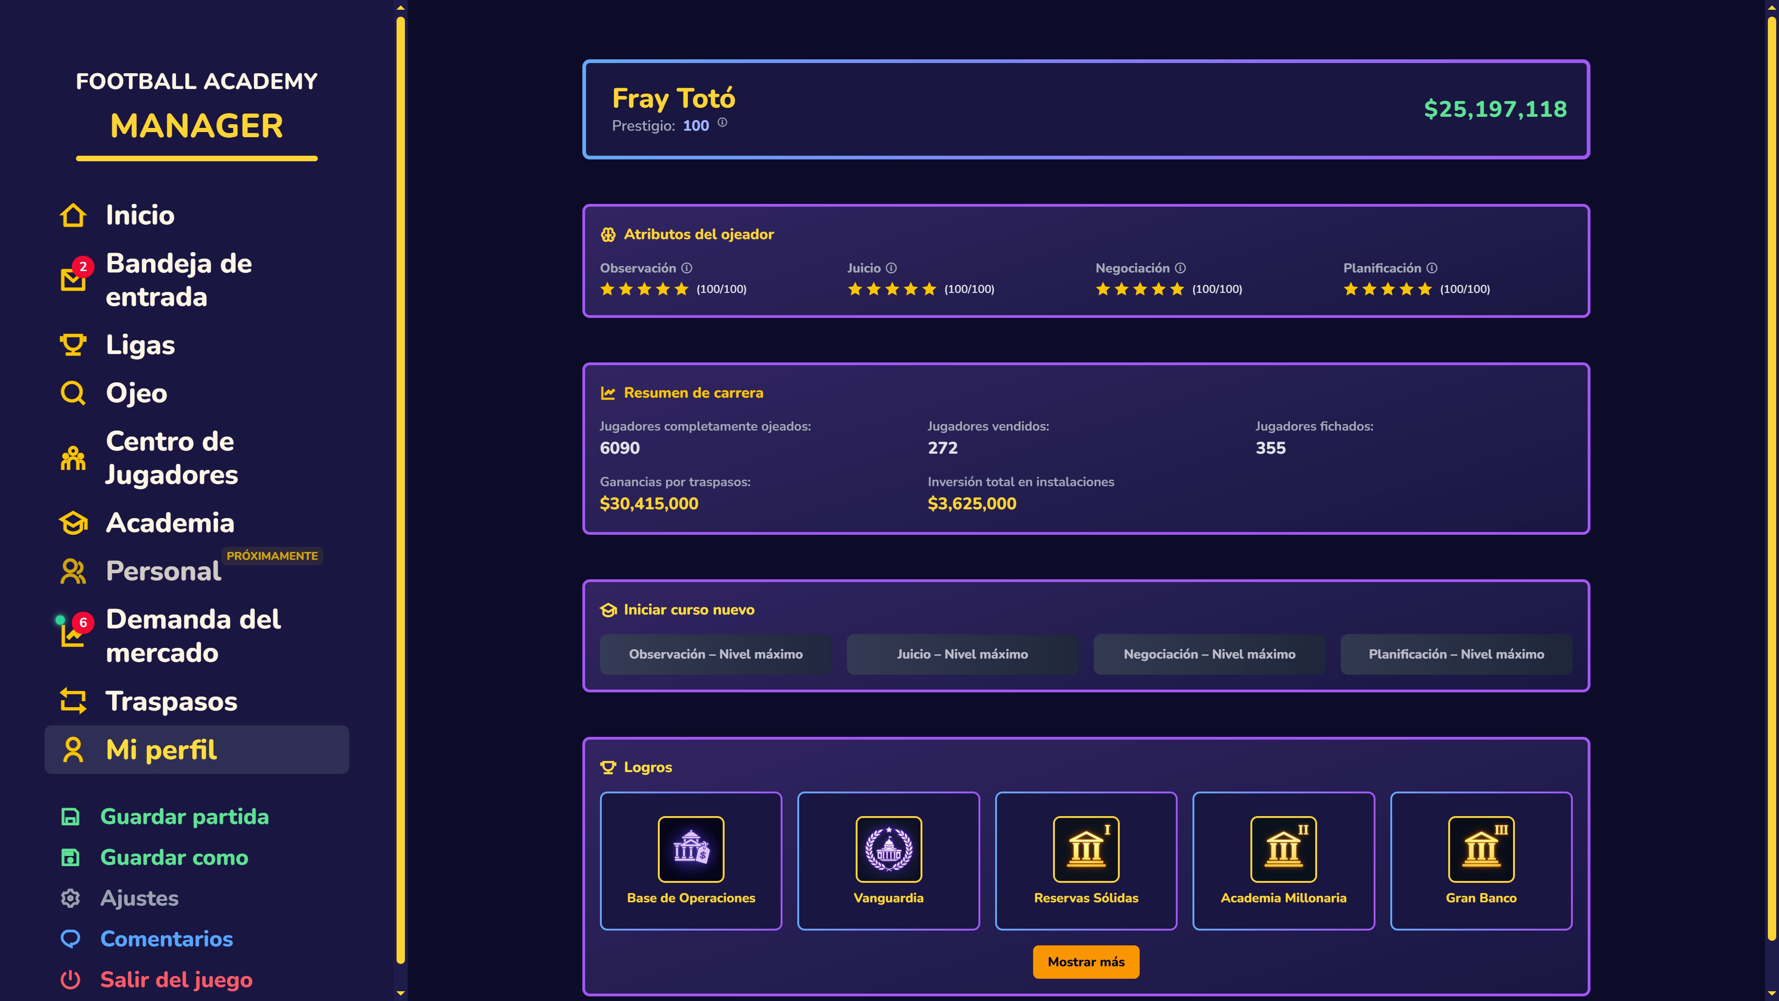Click the Planificación info icon
The image size is (1779, 1001).
[1432, 268]
